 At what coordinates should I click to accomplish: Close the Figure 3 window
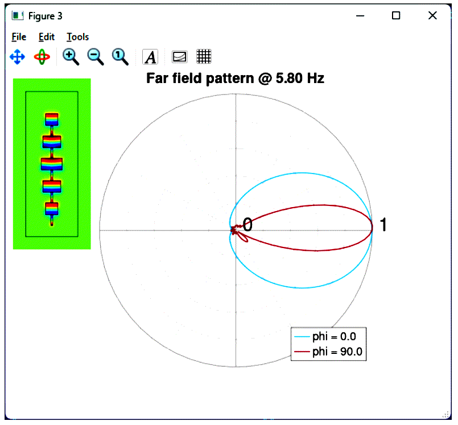click(x=432, y=16)
